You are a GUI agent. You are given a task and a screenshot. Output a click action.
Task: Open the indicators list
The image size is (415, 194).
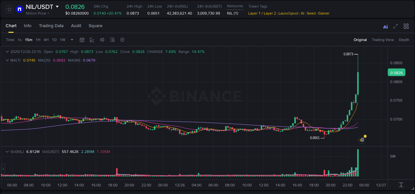point(112,40)
